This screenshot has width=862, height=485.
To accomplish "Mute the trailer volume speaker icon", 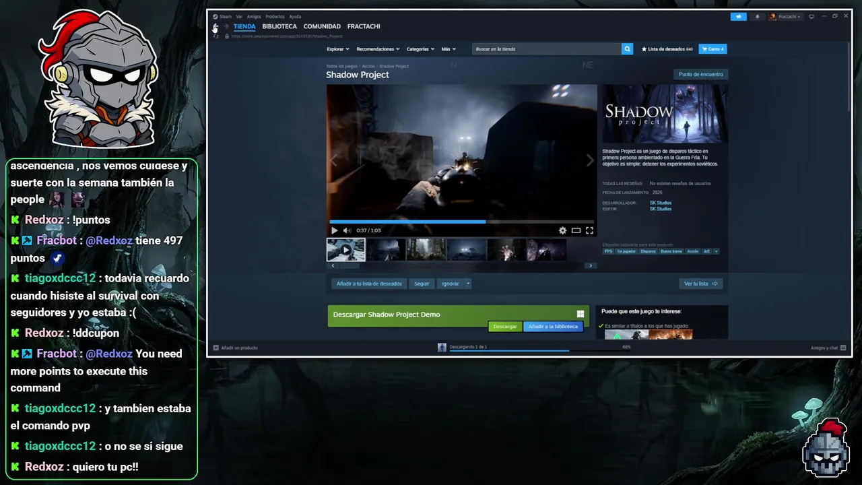I will (x=347, y=230).
